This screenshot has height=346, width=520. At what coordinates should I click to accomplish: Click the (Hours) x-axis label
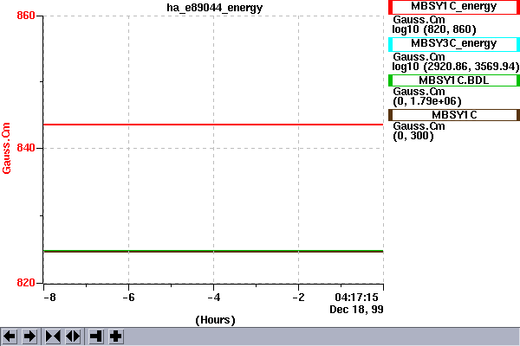click(x=215, y=320)
